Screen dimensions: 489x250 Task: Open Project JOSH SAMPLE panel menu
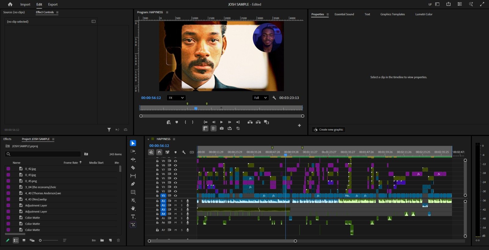coord(53,139)
